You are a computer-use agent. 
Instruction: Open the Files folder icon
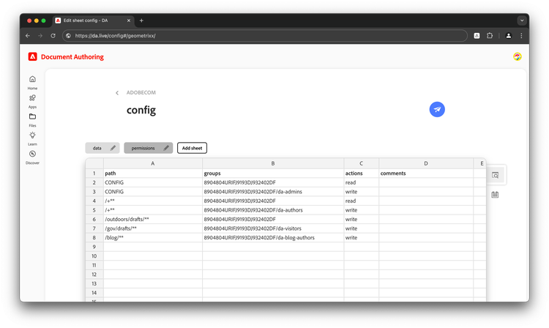click(x=32, y=117)
